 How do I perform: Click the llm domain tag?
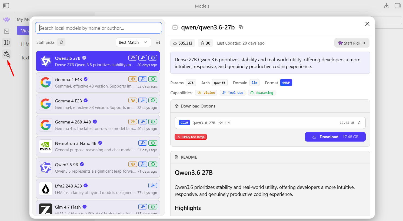click(x=254, y=83)
